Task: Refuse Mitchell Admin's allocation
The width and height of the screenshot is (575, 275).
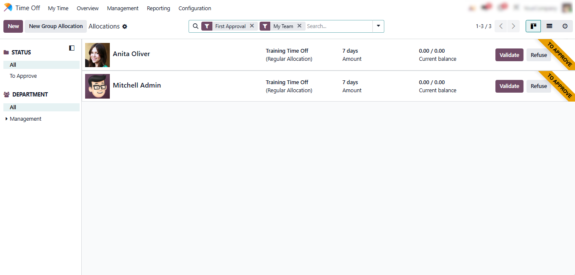Action: (538, 86)
